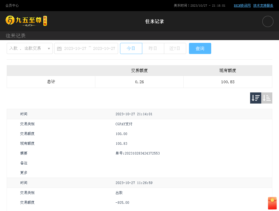Open the date range calendar icon
279x211 pixels.
coord(59,48)
